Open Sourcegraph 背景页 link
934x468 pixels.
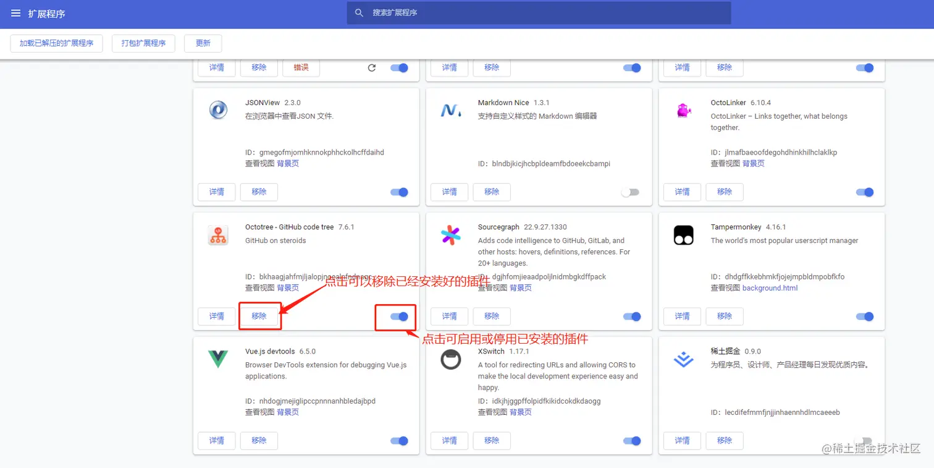click(x=521, y=288)
